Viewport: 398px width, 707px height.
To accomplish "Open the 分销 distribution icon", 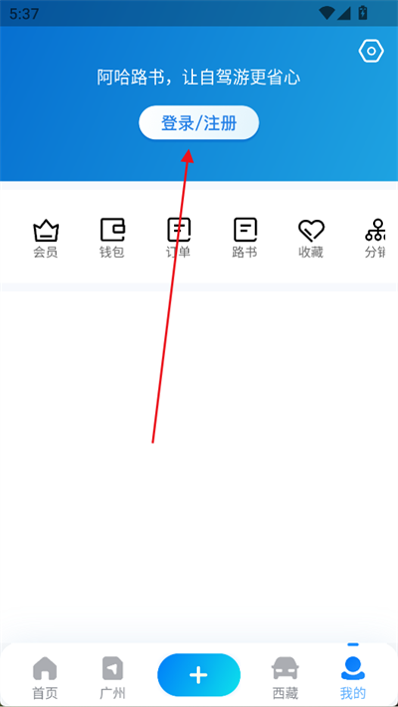I will 375,230.
